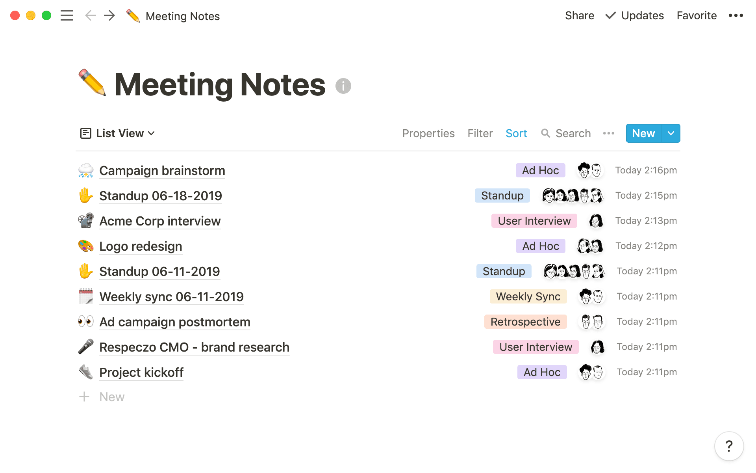Open the Updates panel

tap(634, 16)
